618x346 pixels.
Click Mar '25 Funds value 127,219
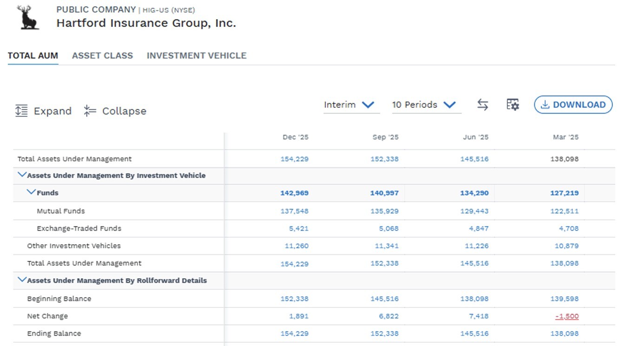point(565,193)
